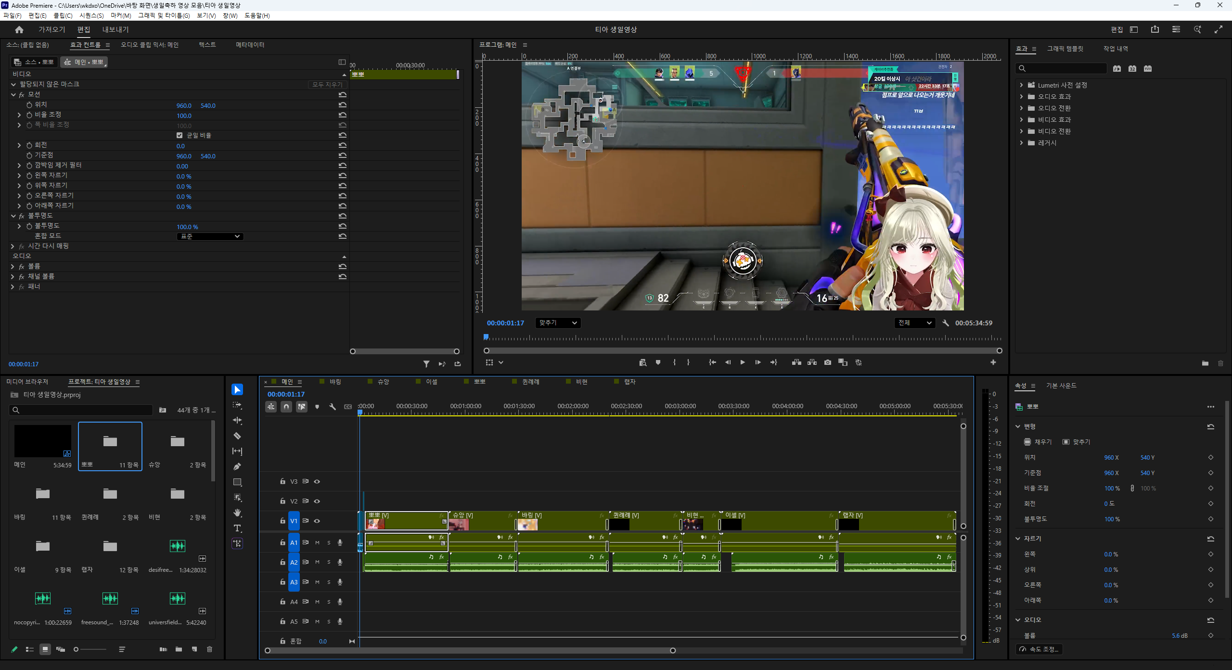1232x670 pixels.
Task: Open 전체 playback resolution dropdown
Action: [915, 323]
